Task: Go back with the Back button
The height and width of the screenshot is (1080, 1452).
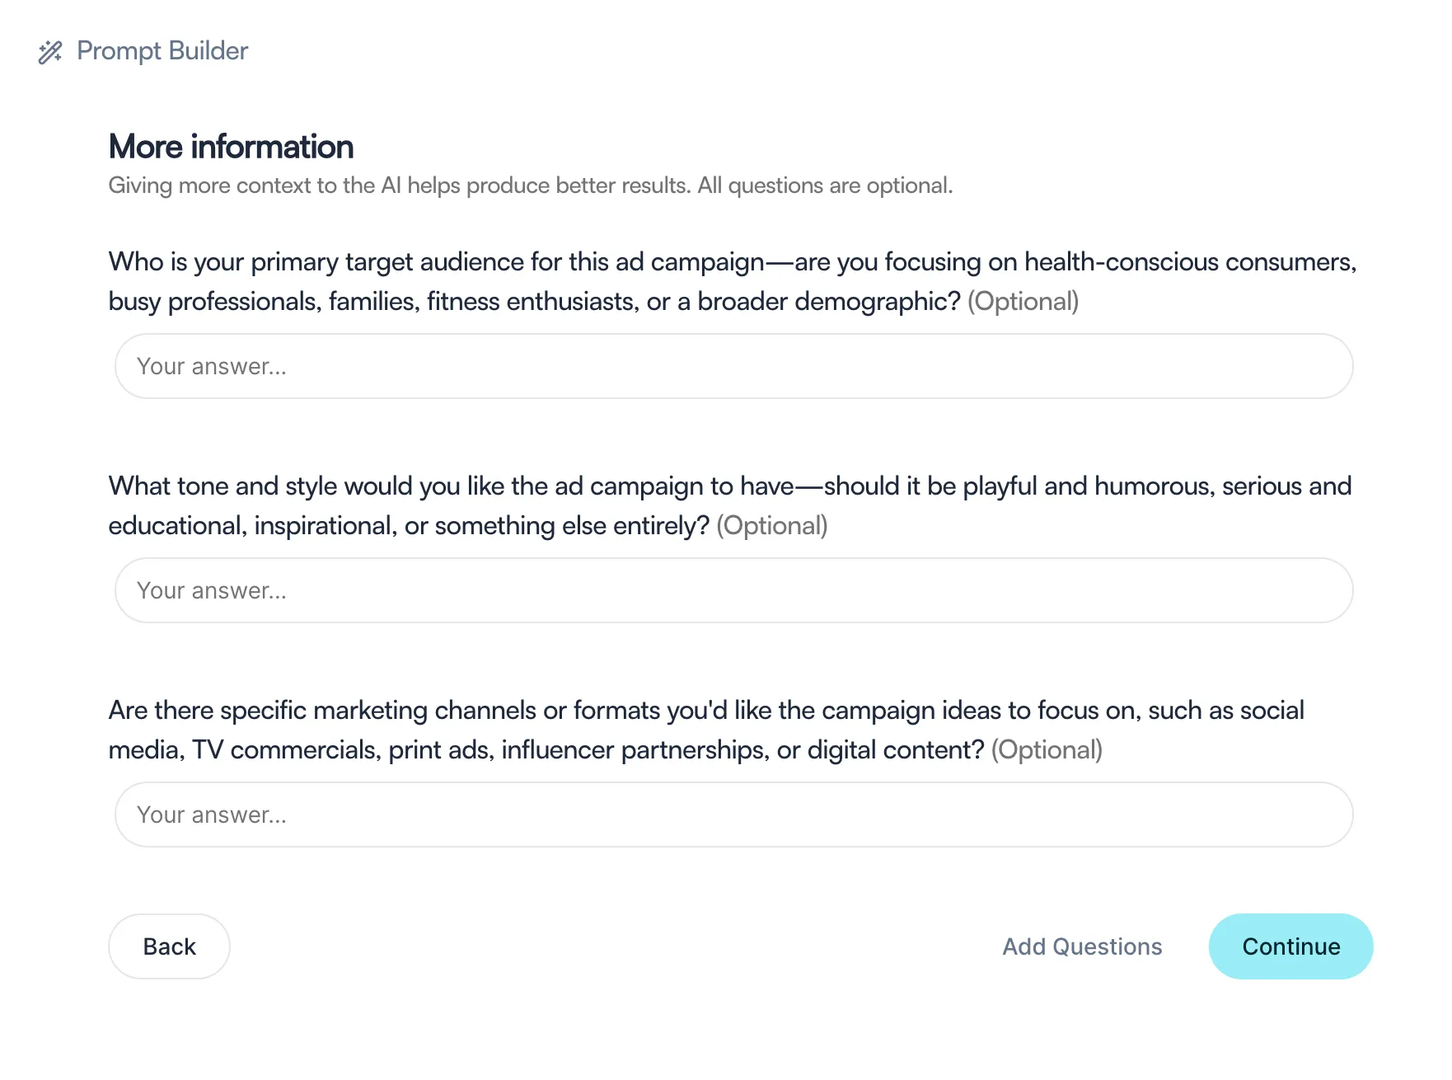Action: [169, 946]
